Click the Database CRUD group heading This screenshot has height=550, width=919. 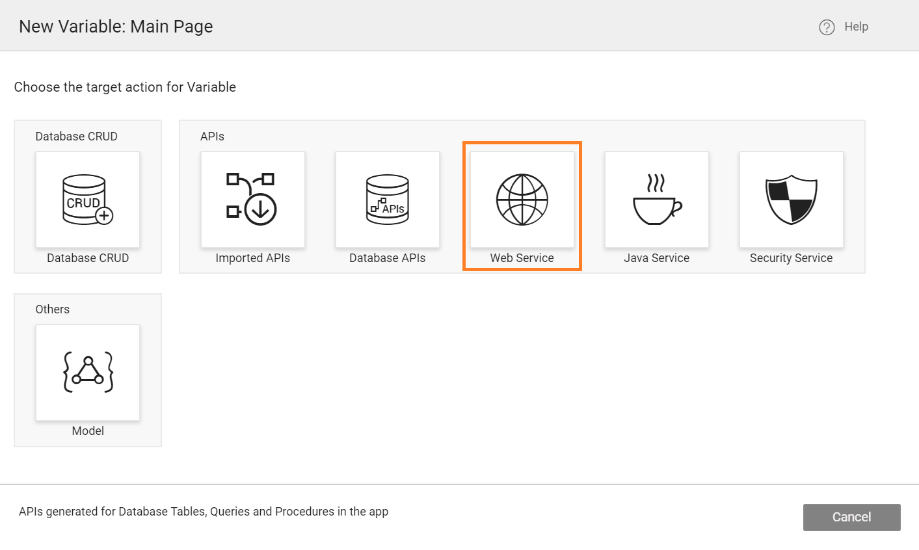76,136
